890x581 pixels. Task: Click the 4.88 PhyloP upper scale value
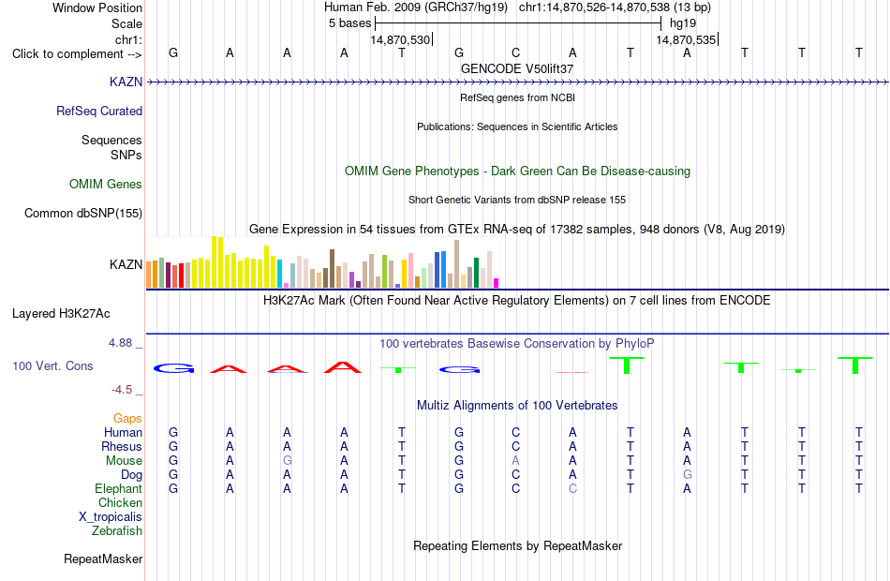tap(120, 343)
